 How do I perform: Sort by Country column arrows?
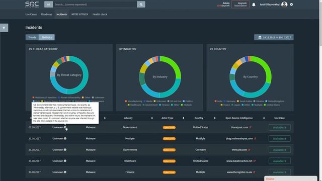tap(215, 118)
